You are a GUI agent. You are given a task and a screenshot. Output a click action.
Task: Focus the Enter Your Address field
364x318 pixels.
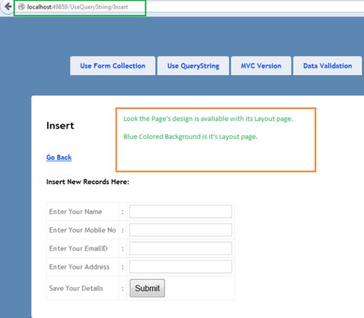181,266
